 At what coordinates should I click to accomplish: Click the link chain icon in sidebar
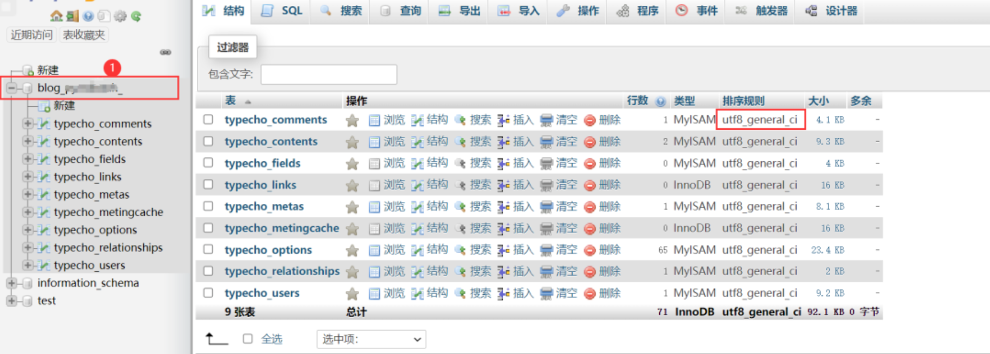click(x=166, y=52)
